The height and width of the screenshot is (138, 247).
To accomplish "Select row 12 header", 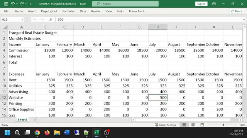I will coord(4,98).
